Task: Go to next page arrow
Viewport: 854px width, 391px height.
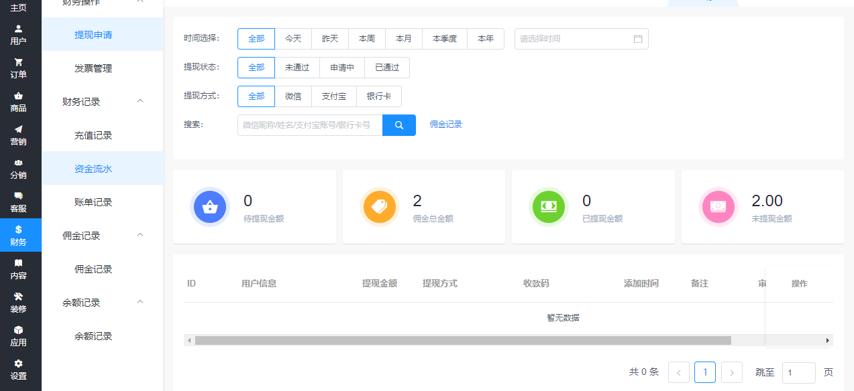Action: click(x=732, y=372)
